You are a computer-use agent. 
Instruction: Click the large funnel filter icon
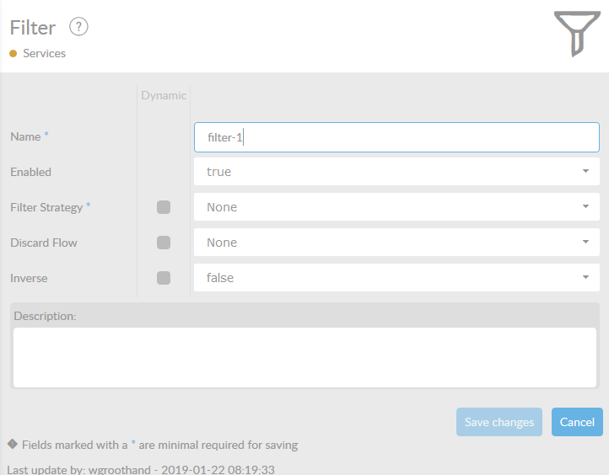(x=577, y=34)
